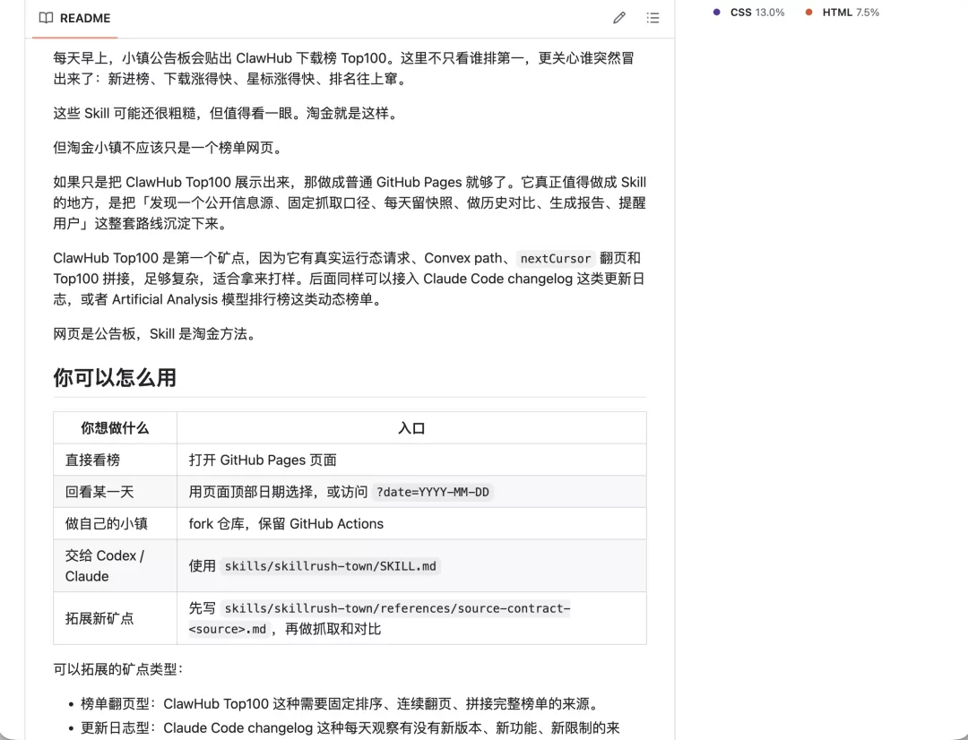968x740 pixels.
Task: Click the HTML 7.5% language entry
Action: point(842,13)
